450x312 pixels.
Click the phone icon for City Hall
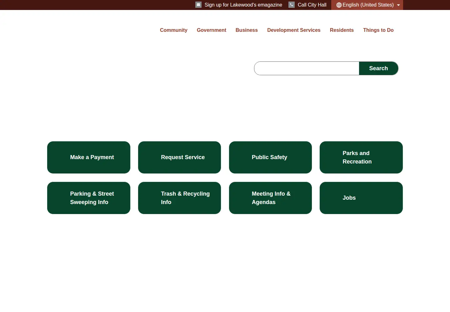pos(292,5)
